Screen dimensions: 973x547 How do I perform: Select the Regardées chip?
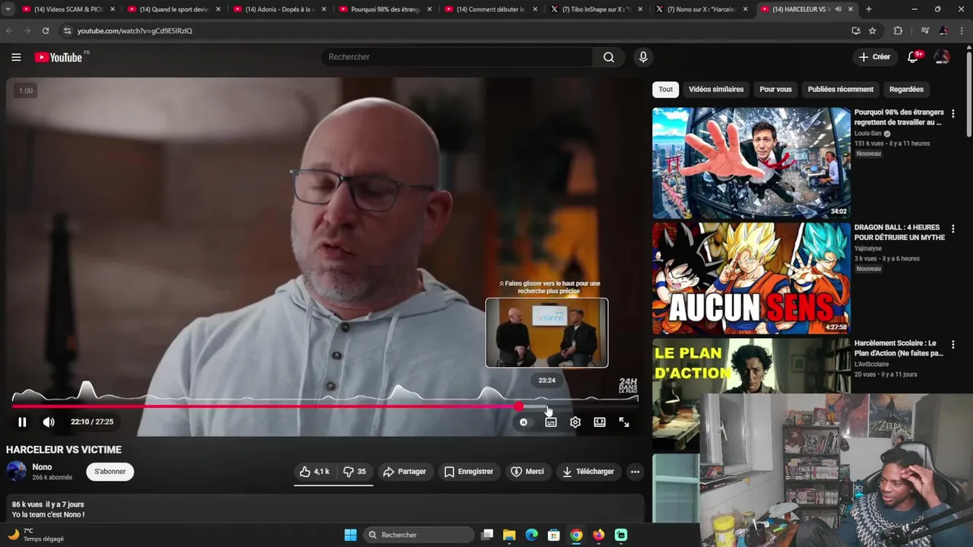click(906, 90)
